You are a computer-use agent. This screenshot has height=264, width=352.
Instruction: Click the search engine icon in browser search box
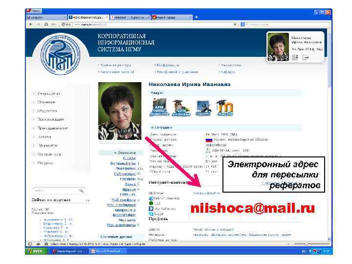coord(242,24)
